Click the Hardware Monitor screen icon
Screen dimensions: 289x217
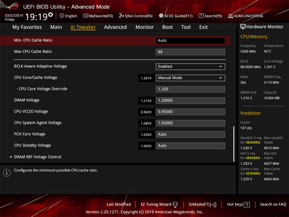click(x=243, y=27)
